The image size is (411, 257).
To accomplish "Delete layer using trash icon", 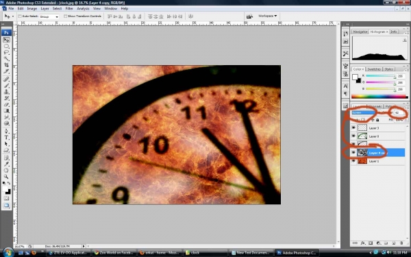I will (x=401, y=243).
